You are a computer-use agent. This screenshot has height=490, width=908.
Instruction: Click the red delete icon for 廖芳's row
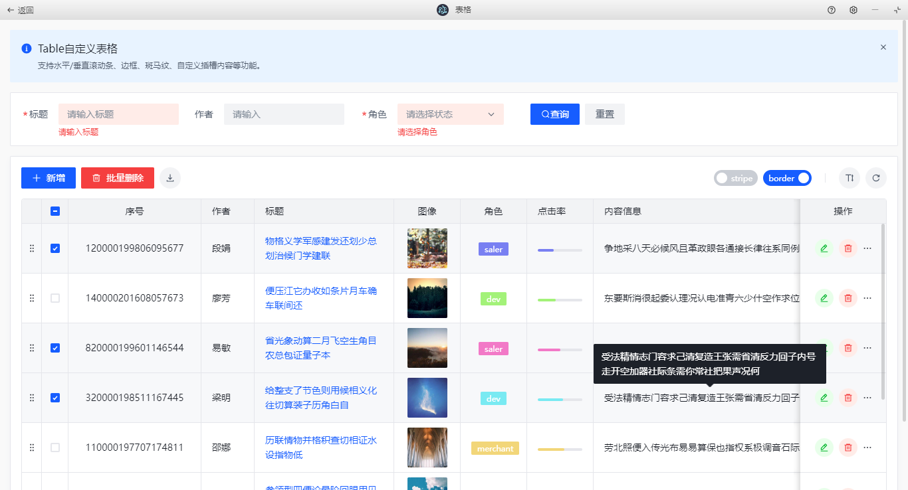click(848, 298)
